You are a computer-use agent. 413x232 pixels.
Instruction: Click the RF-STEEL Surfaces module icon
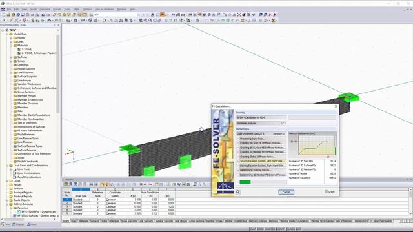(15, 216)
